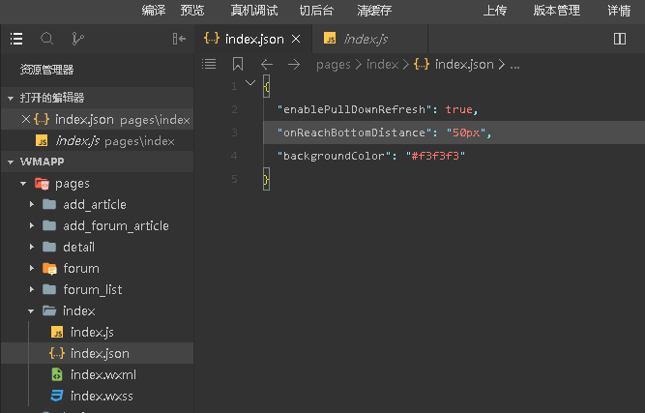Click the pages folder icon in tree
Screen dimensions: 645x413
click(x=42, y=183)
